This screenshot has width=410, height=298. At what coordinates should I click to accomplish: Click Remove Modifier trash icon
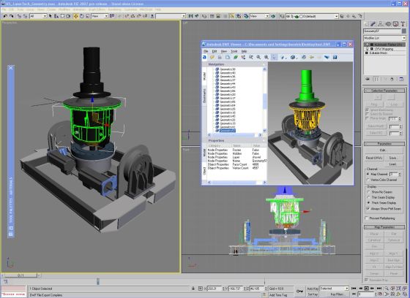click(392, 79)
